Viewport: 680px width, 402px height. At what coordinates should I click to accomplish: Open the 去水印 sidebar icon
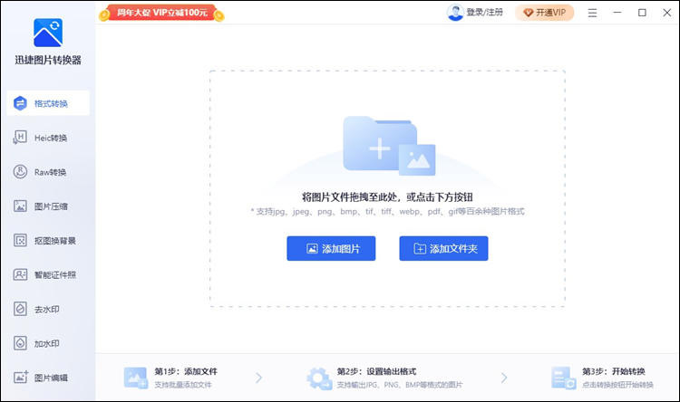[x=20, y=309]
